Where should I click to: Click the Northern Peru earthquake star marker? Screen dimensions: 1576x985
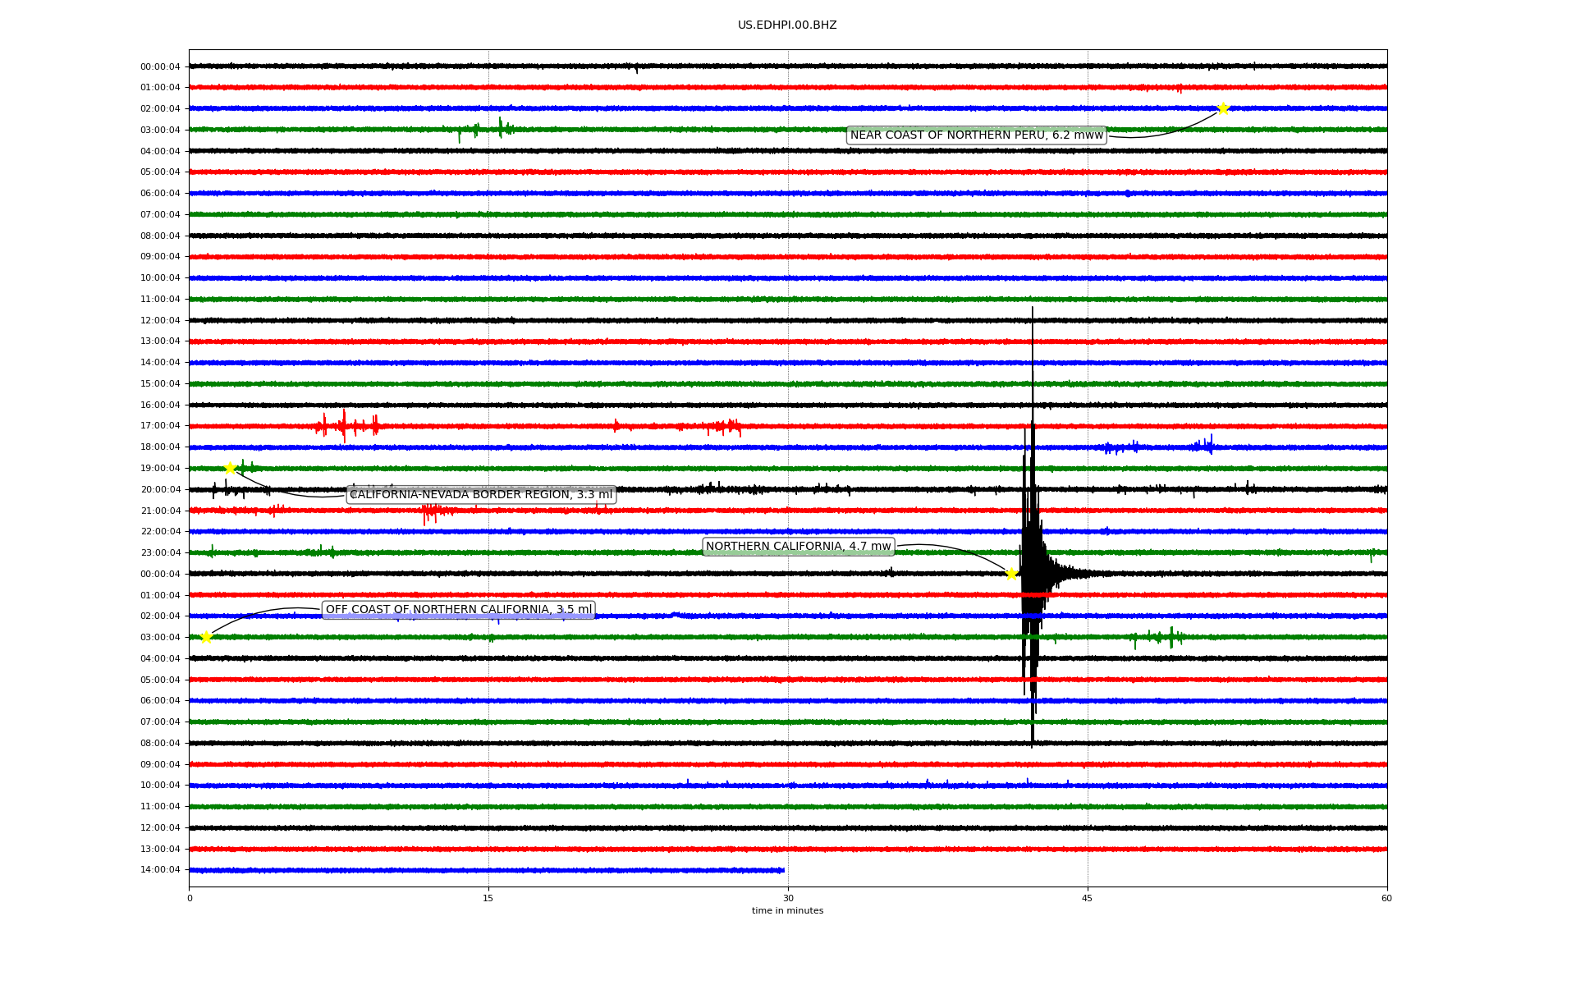point(1222,108)
